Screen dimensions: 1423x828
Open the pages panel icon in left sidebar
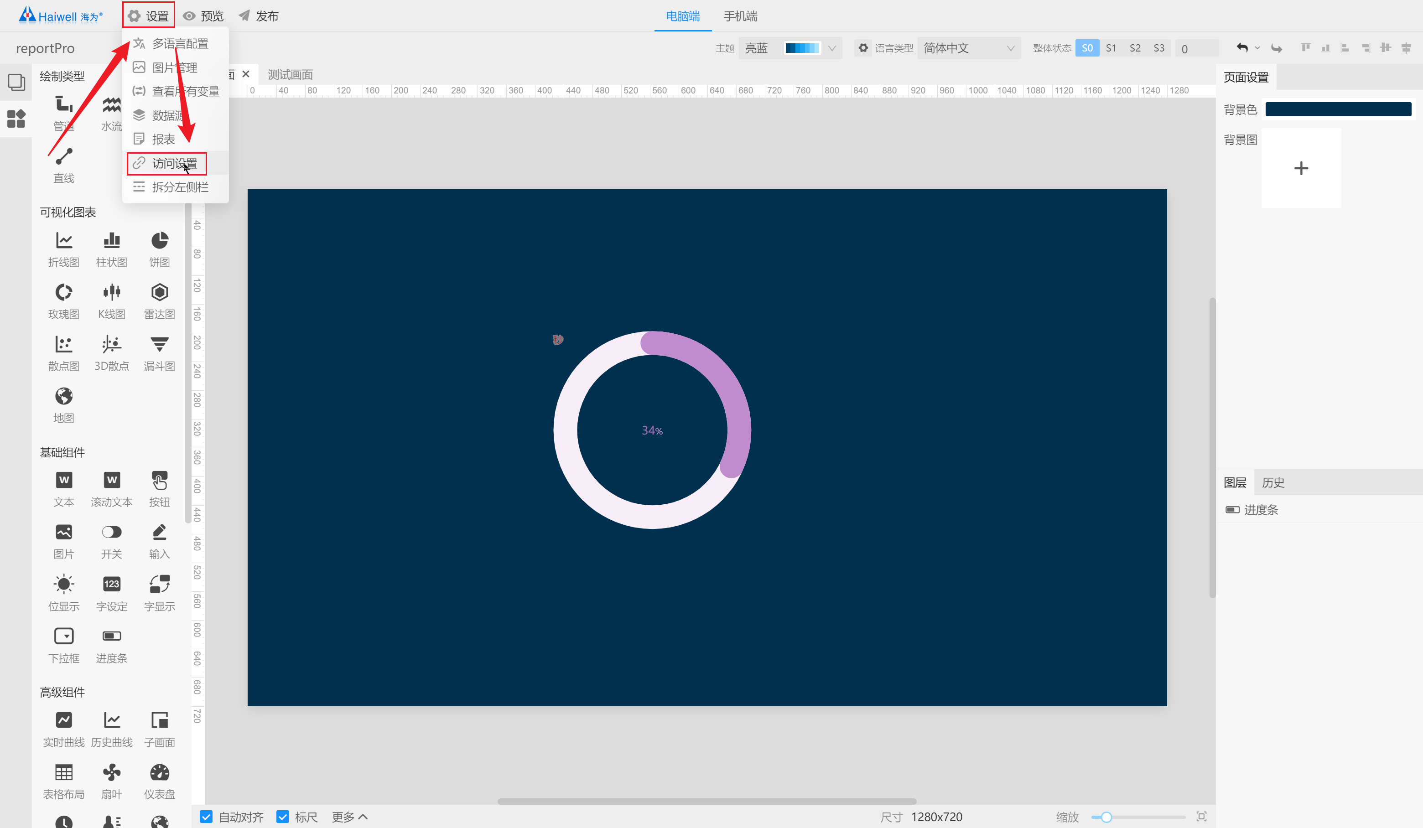tap(16, 83)
